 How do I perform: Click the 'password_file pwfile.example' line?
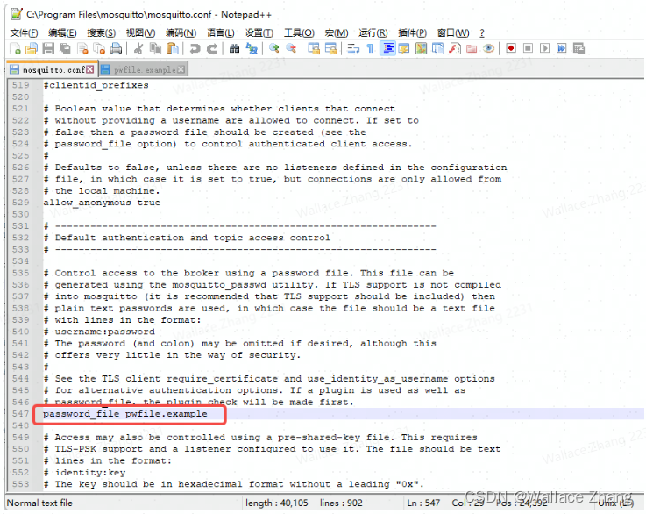125,414
